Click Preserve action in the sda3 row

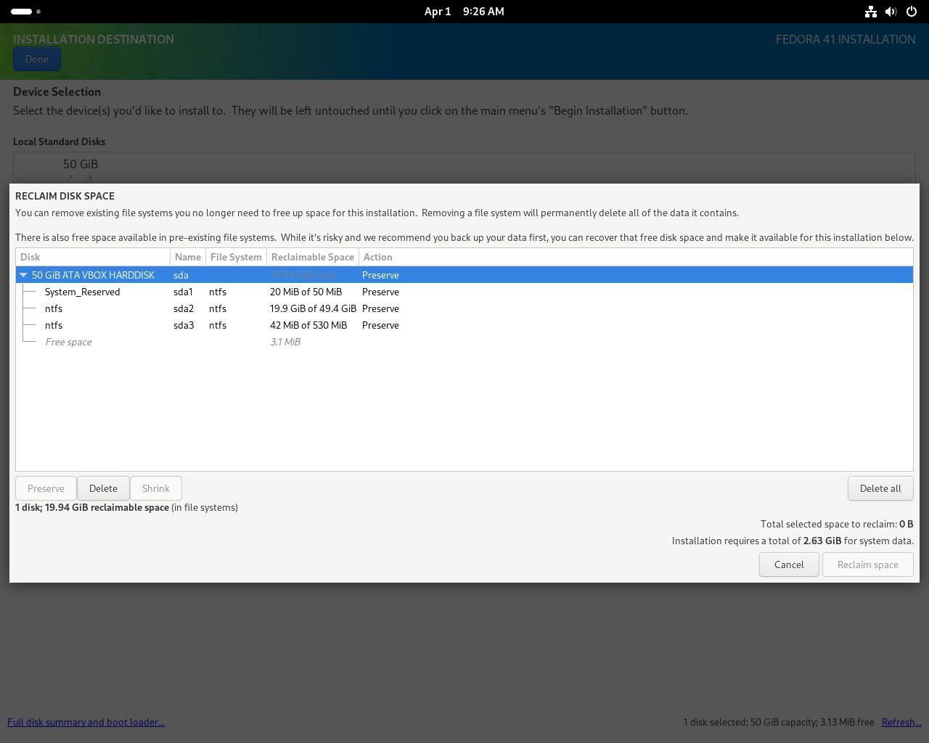380,325
